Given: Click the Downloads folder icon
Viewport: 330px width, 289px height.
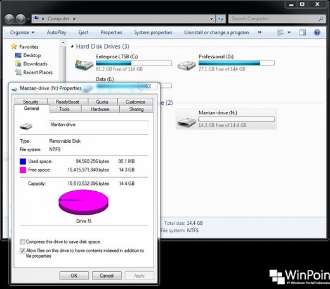Looking at the screenshot, I should click(18, 64).
